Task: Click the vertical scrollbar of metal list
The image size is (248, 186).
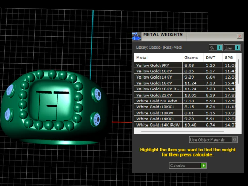Action: coord(239,72)
